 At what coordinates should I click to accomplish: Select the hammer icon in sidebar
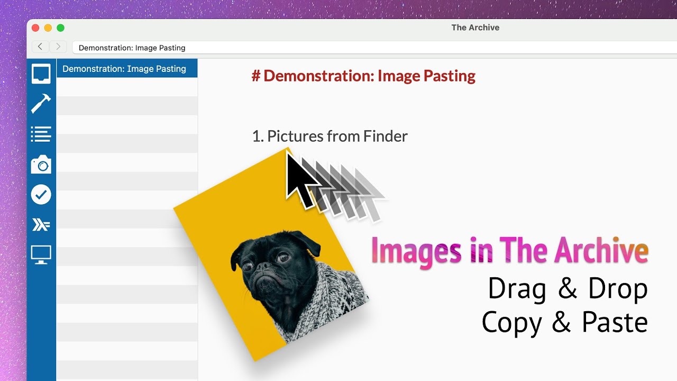41,104
